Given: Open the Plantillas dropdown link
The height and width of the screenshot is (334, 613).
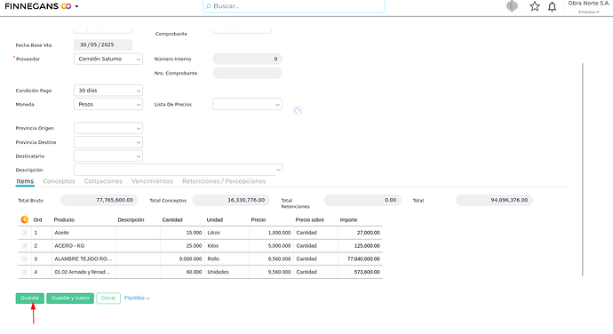Looking at the screenshot, I should click(137, 298).
